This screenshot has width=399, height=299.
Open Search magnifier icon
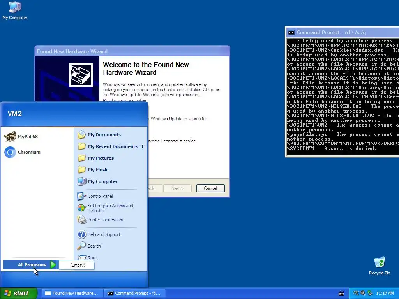pyautogui.click(x=82, y=246)
